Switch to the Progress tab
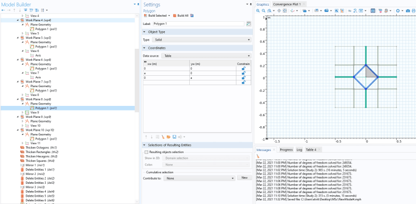Viewport: 416px width, 204px height. [x=287, y=149]
